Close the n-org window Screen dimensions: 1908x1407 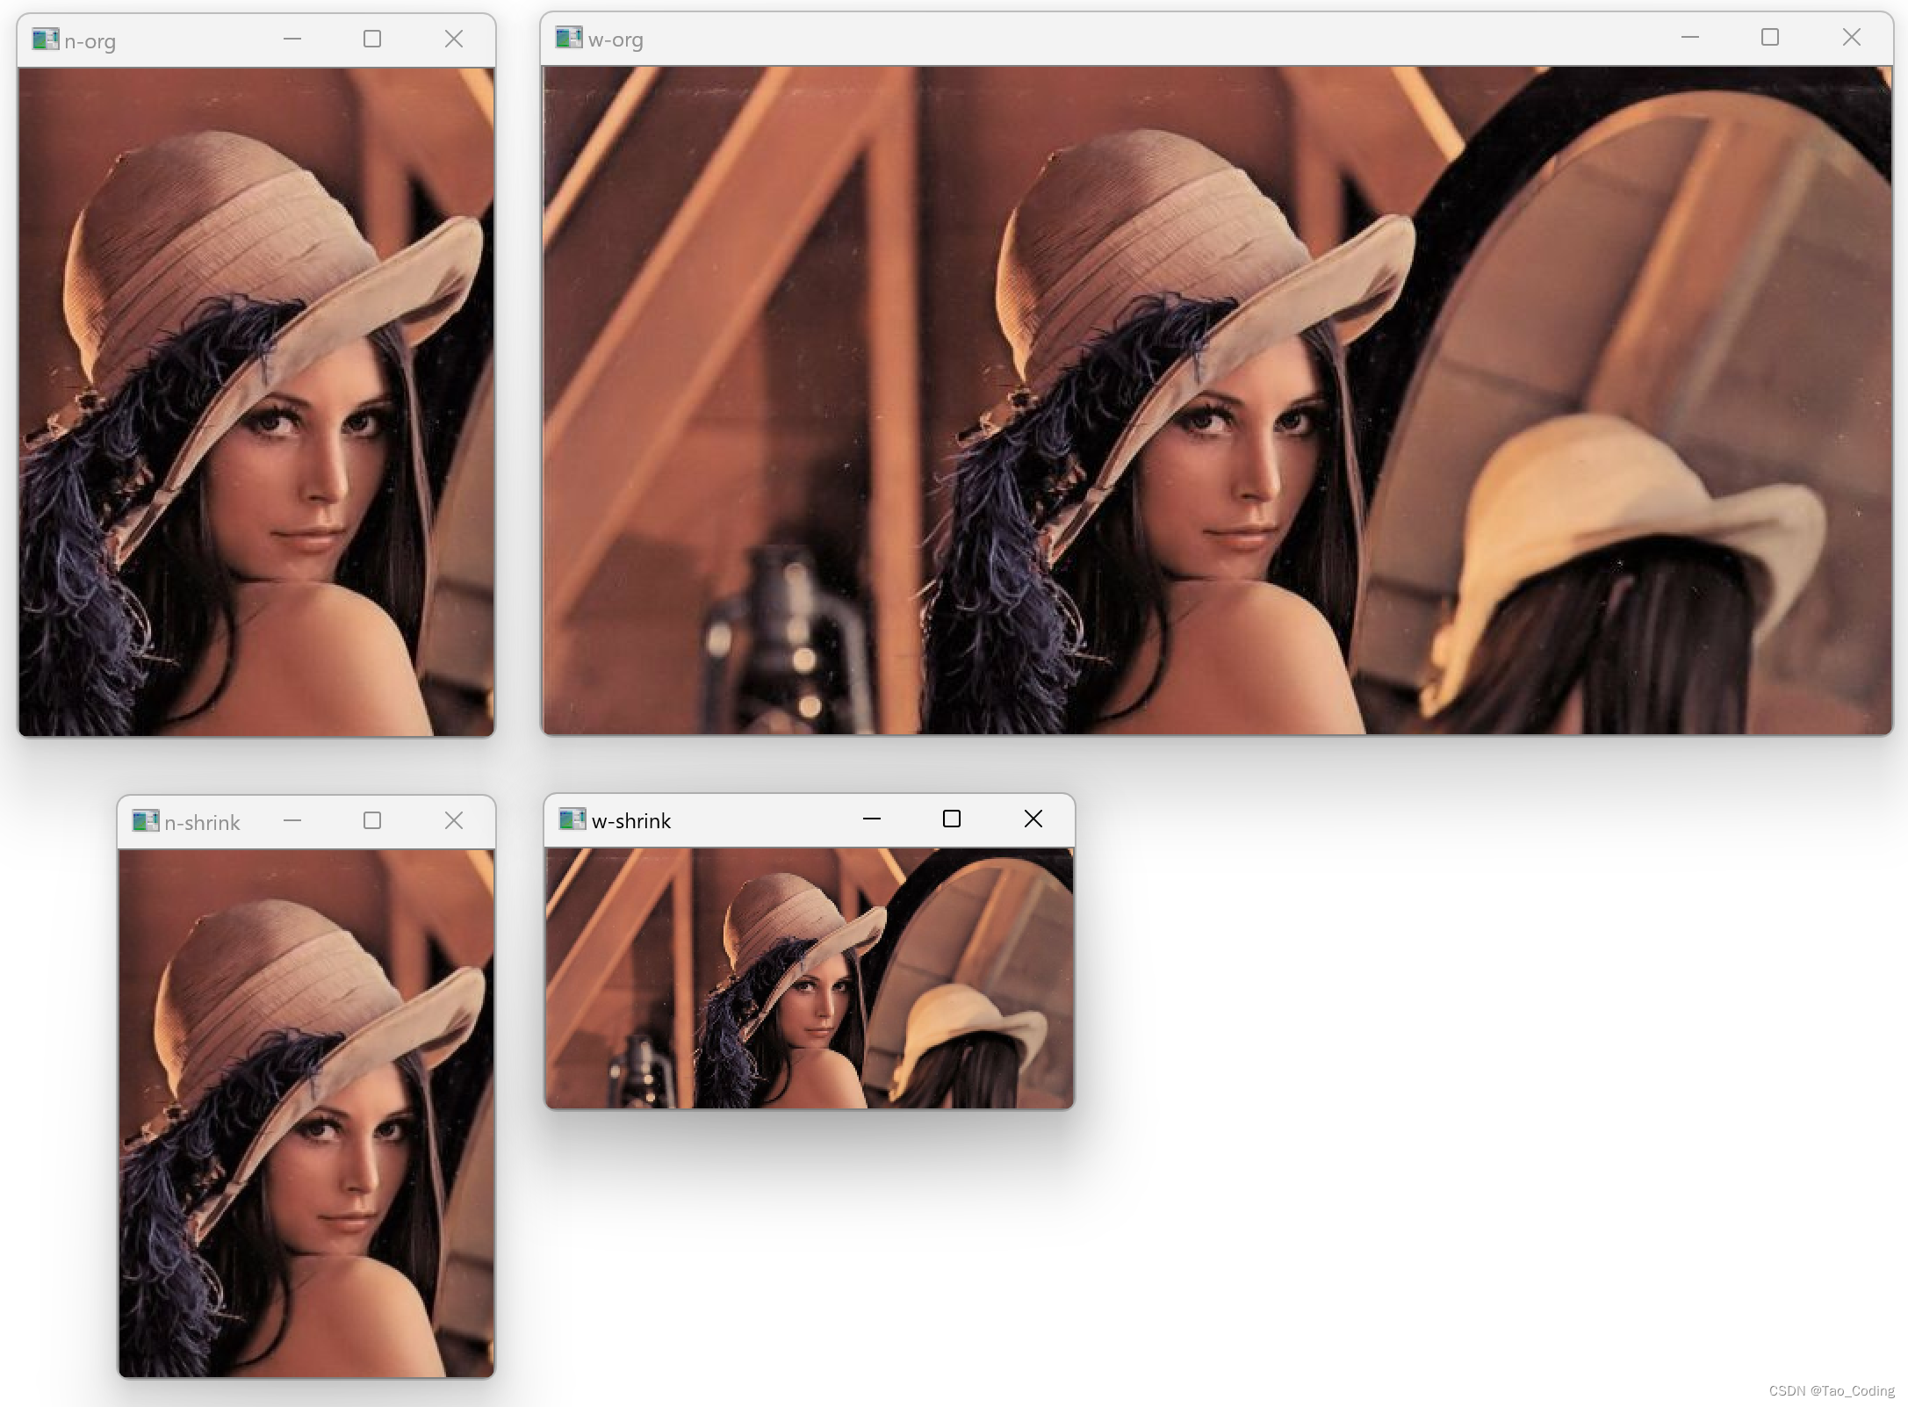click(454, 40)
